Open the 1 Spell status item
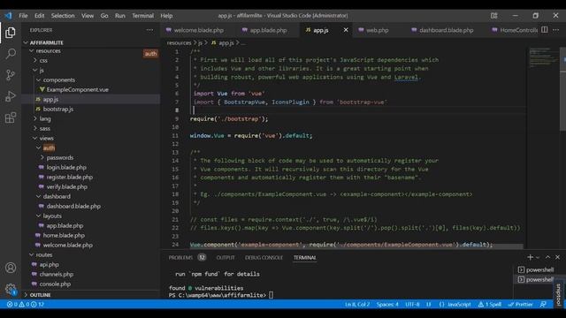Screen dimensions: 566x318 [489, 304]
